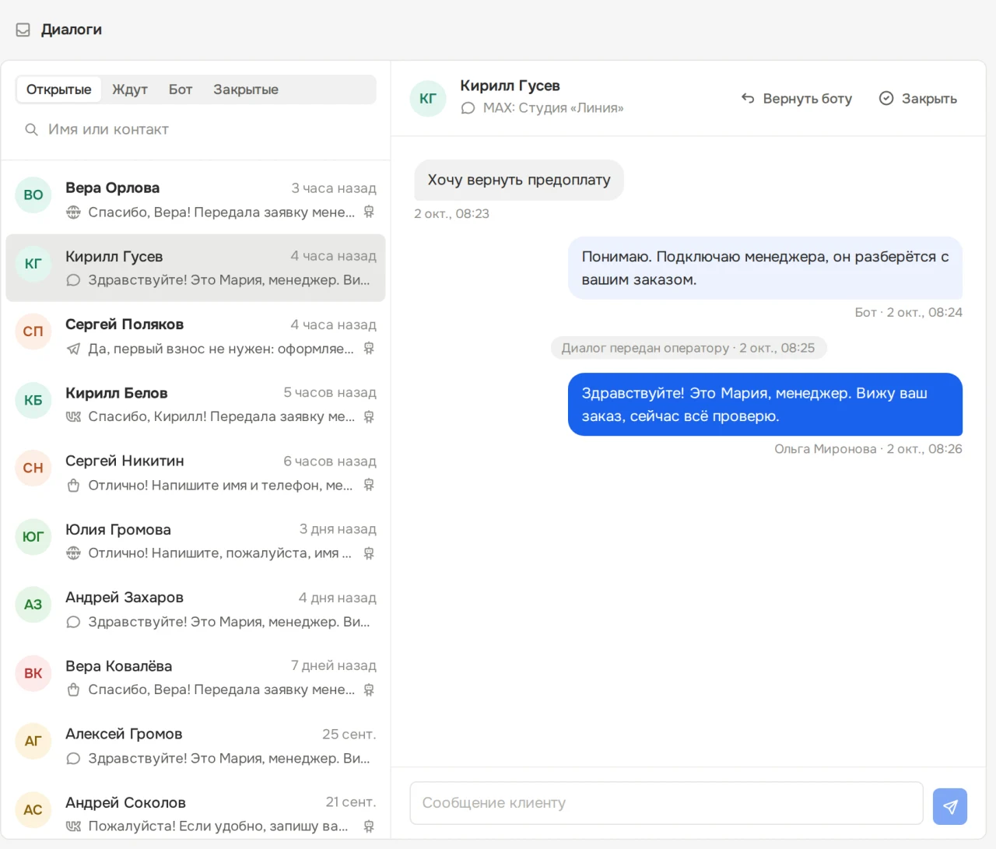Click the СН avatar of Сергей Никитин
The width and height of the screenshot is (996, 849).
33,468
